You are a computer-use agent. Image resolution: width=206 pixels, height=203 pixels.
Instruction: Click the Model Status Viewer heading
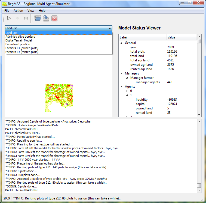(139, 28)
